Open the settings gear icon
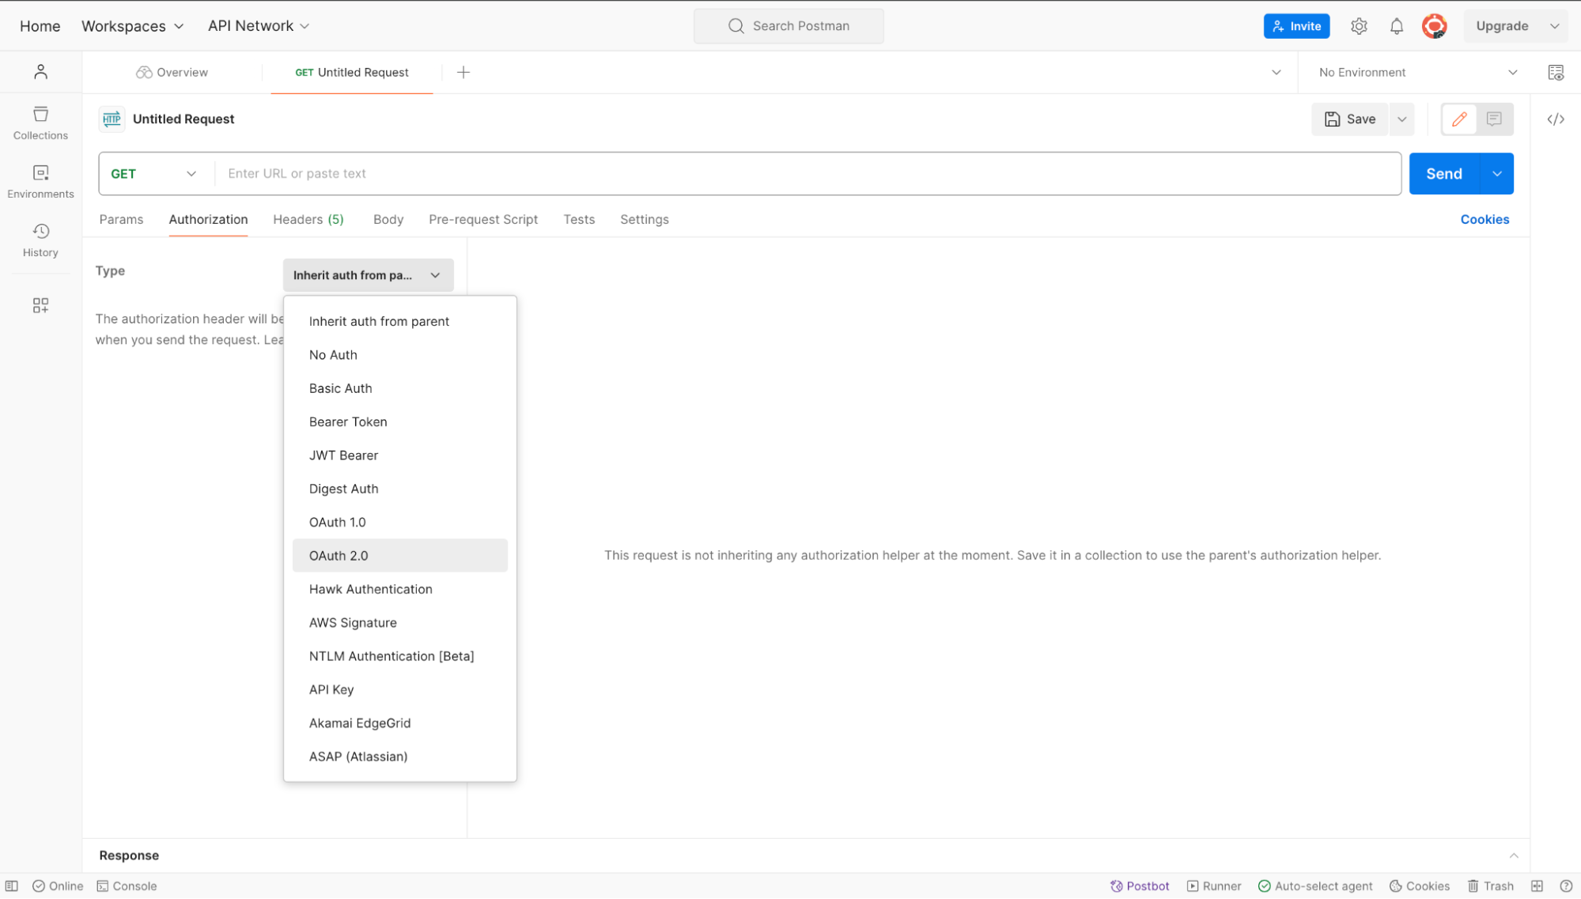 (x=1359, y=26)
